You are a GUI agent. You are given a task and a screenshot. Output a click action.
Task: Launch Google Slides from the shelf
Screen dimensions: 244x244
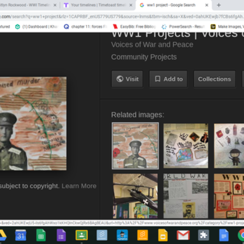163,235
